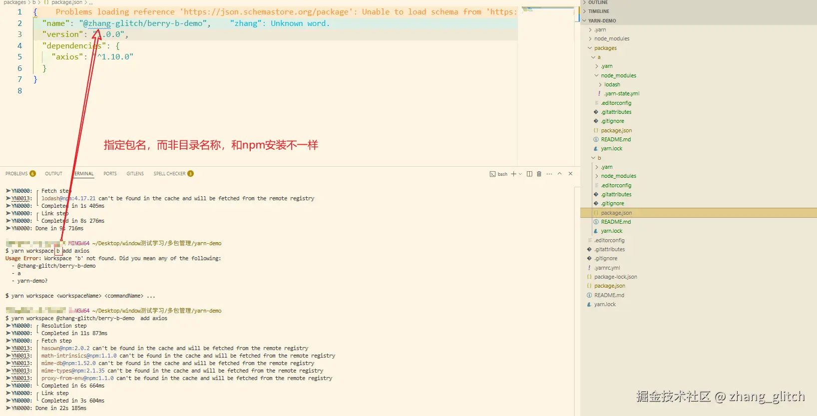Screen dimensions: 817x416
Task: Open the PORTS tab
Action: coord(110,174)
